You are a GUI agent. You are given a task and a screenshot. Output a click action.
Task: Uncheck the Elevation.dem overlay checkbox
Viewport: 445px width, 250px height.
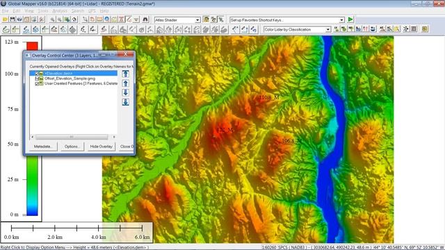(x=37, y=74)
